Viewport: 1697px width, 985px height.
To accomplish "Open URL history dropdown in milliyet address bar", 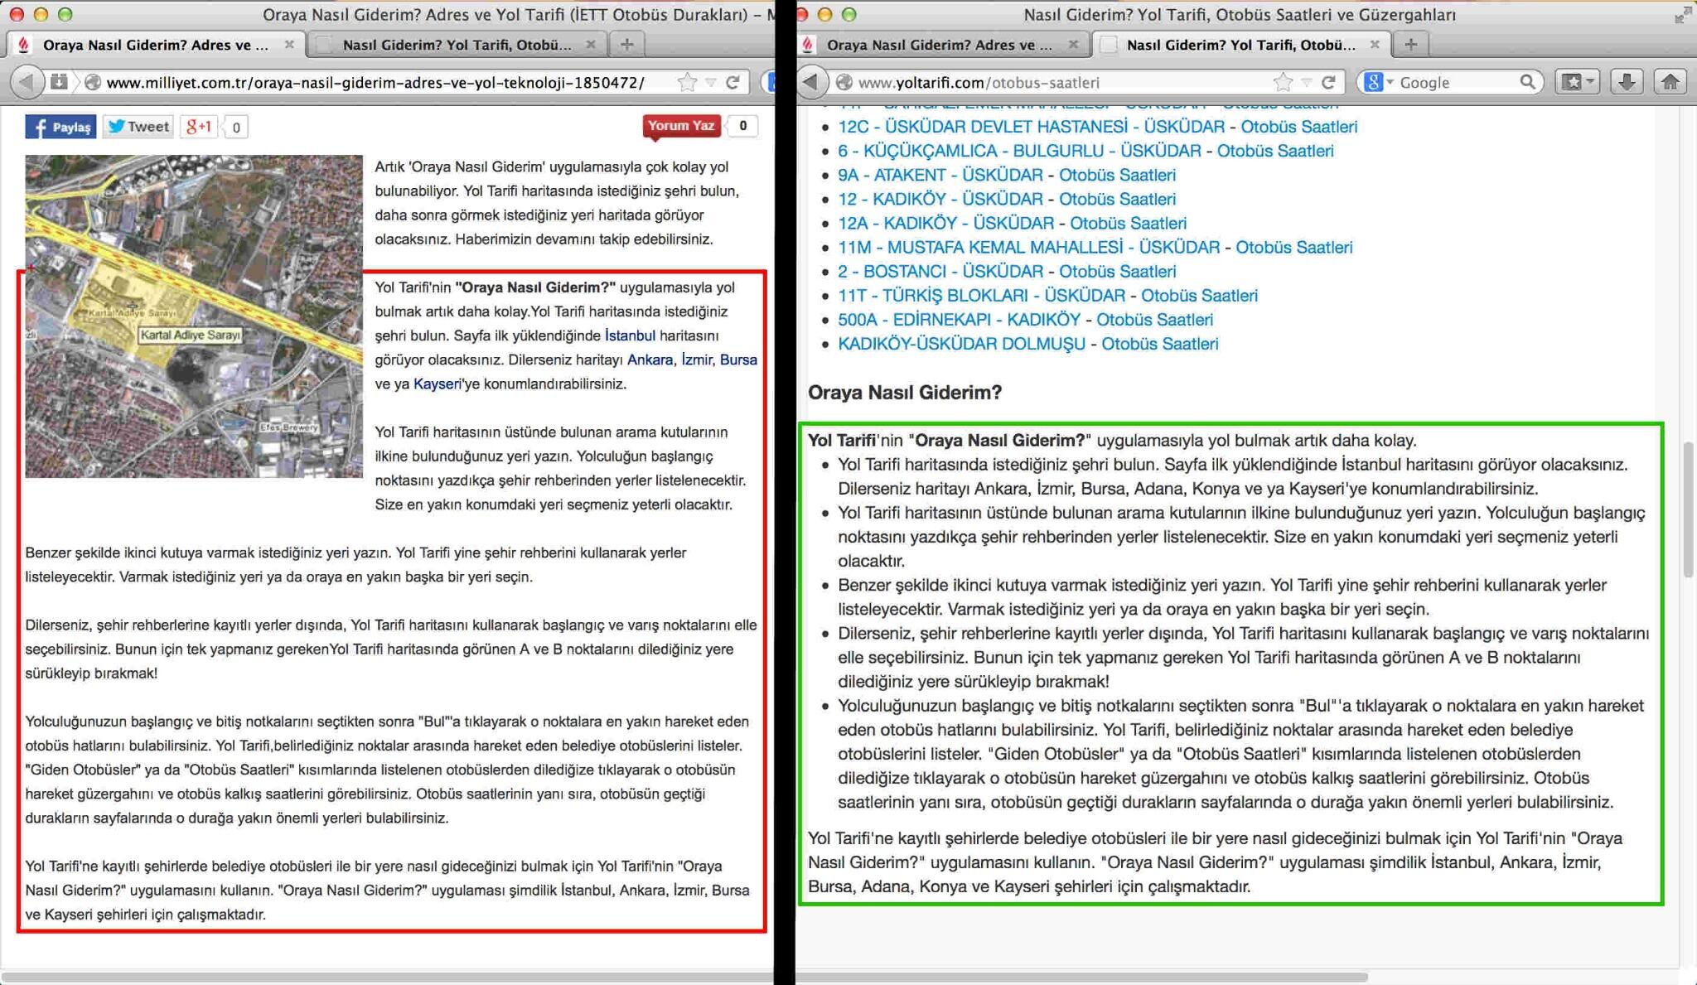I will point(710,81).
